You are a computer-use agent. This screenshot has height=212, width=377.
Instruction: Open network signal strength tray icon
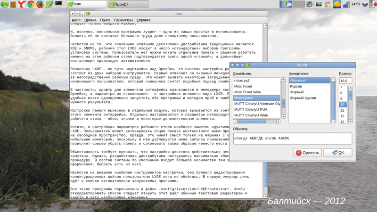tap(346, 4)
